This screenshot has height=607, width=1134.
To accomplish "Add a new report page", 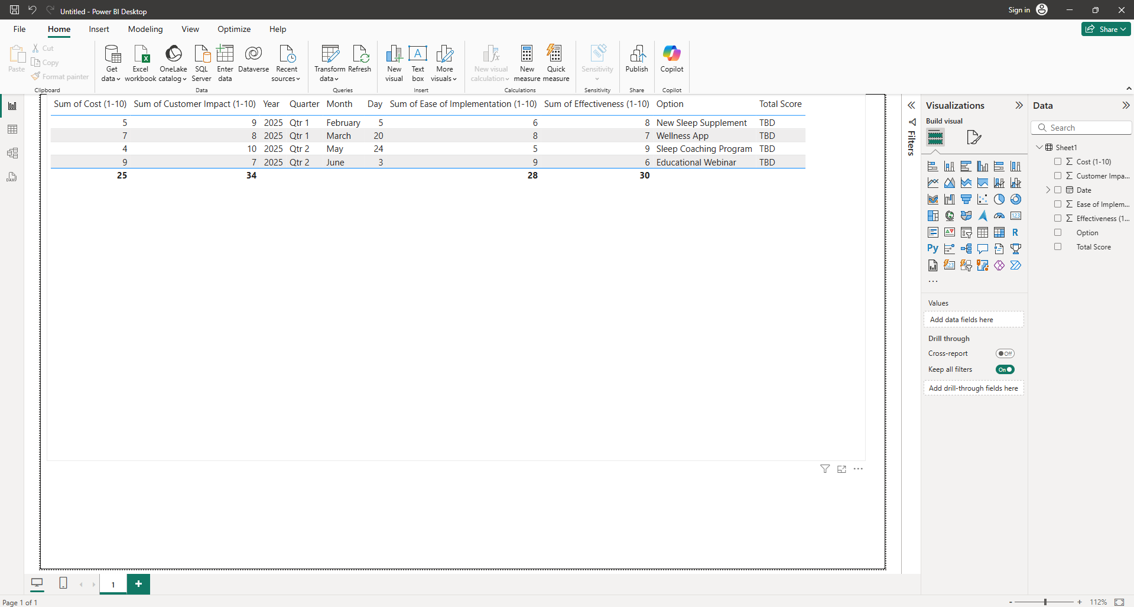I will click(x=138, y=584).
